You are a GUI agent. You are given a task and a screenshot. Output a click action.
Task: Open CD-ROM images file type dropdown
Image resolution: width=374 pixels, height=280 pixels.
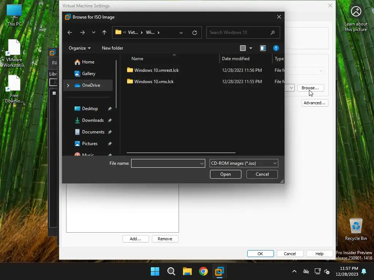pos(244,163)
